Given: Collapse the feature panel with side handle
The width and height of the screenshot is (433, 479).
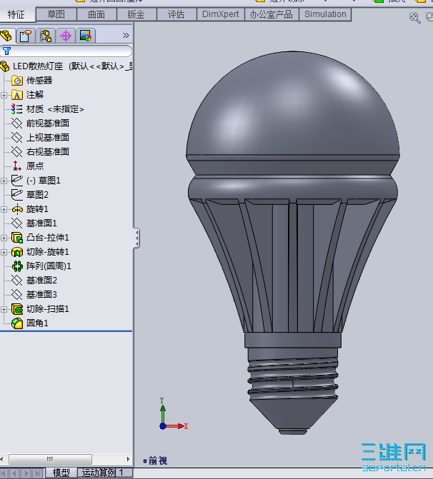Looking at the screenshot, I should [136, 238].
